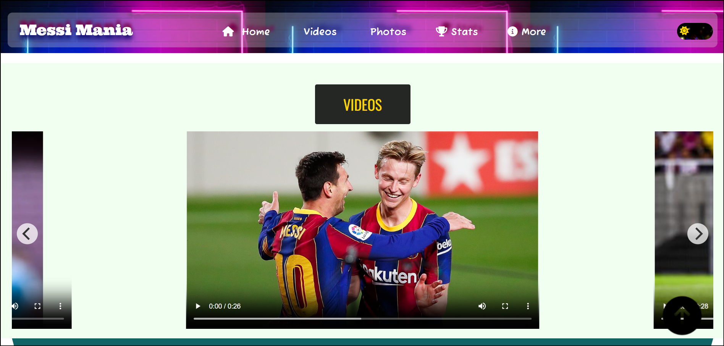
Task: Mute the center Messi video
Action: (x=482, y=306)
